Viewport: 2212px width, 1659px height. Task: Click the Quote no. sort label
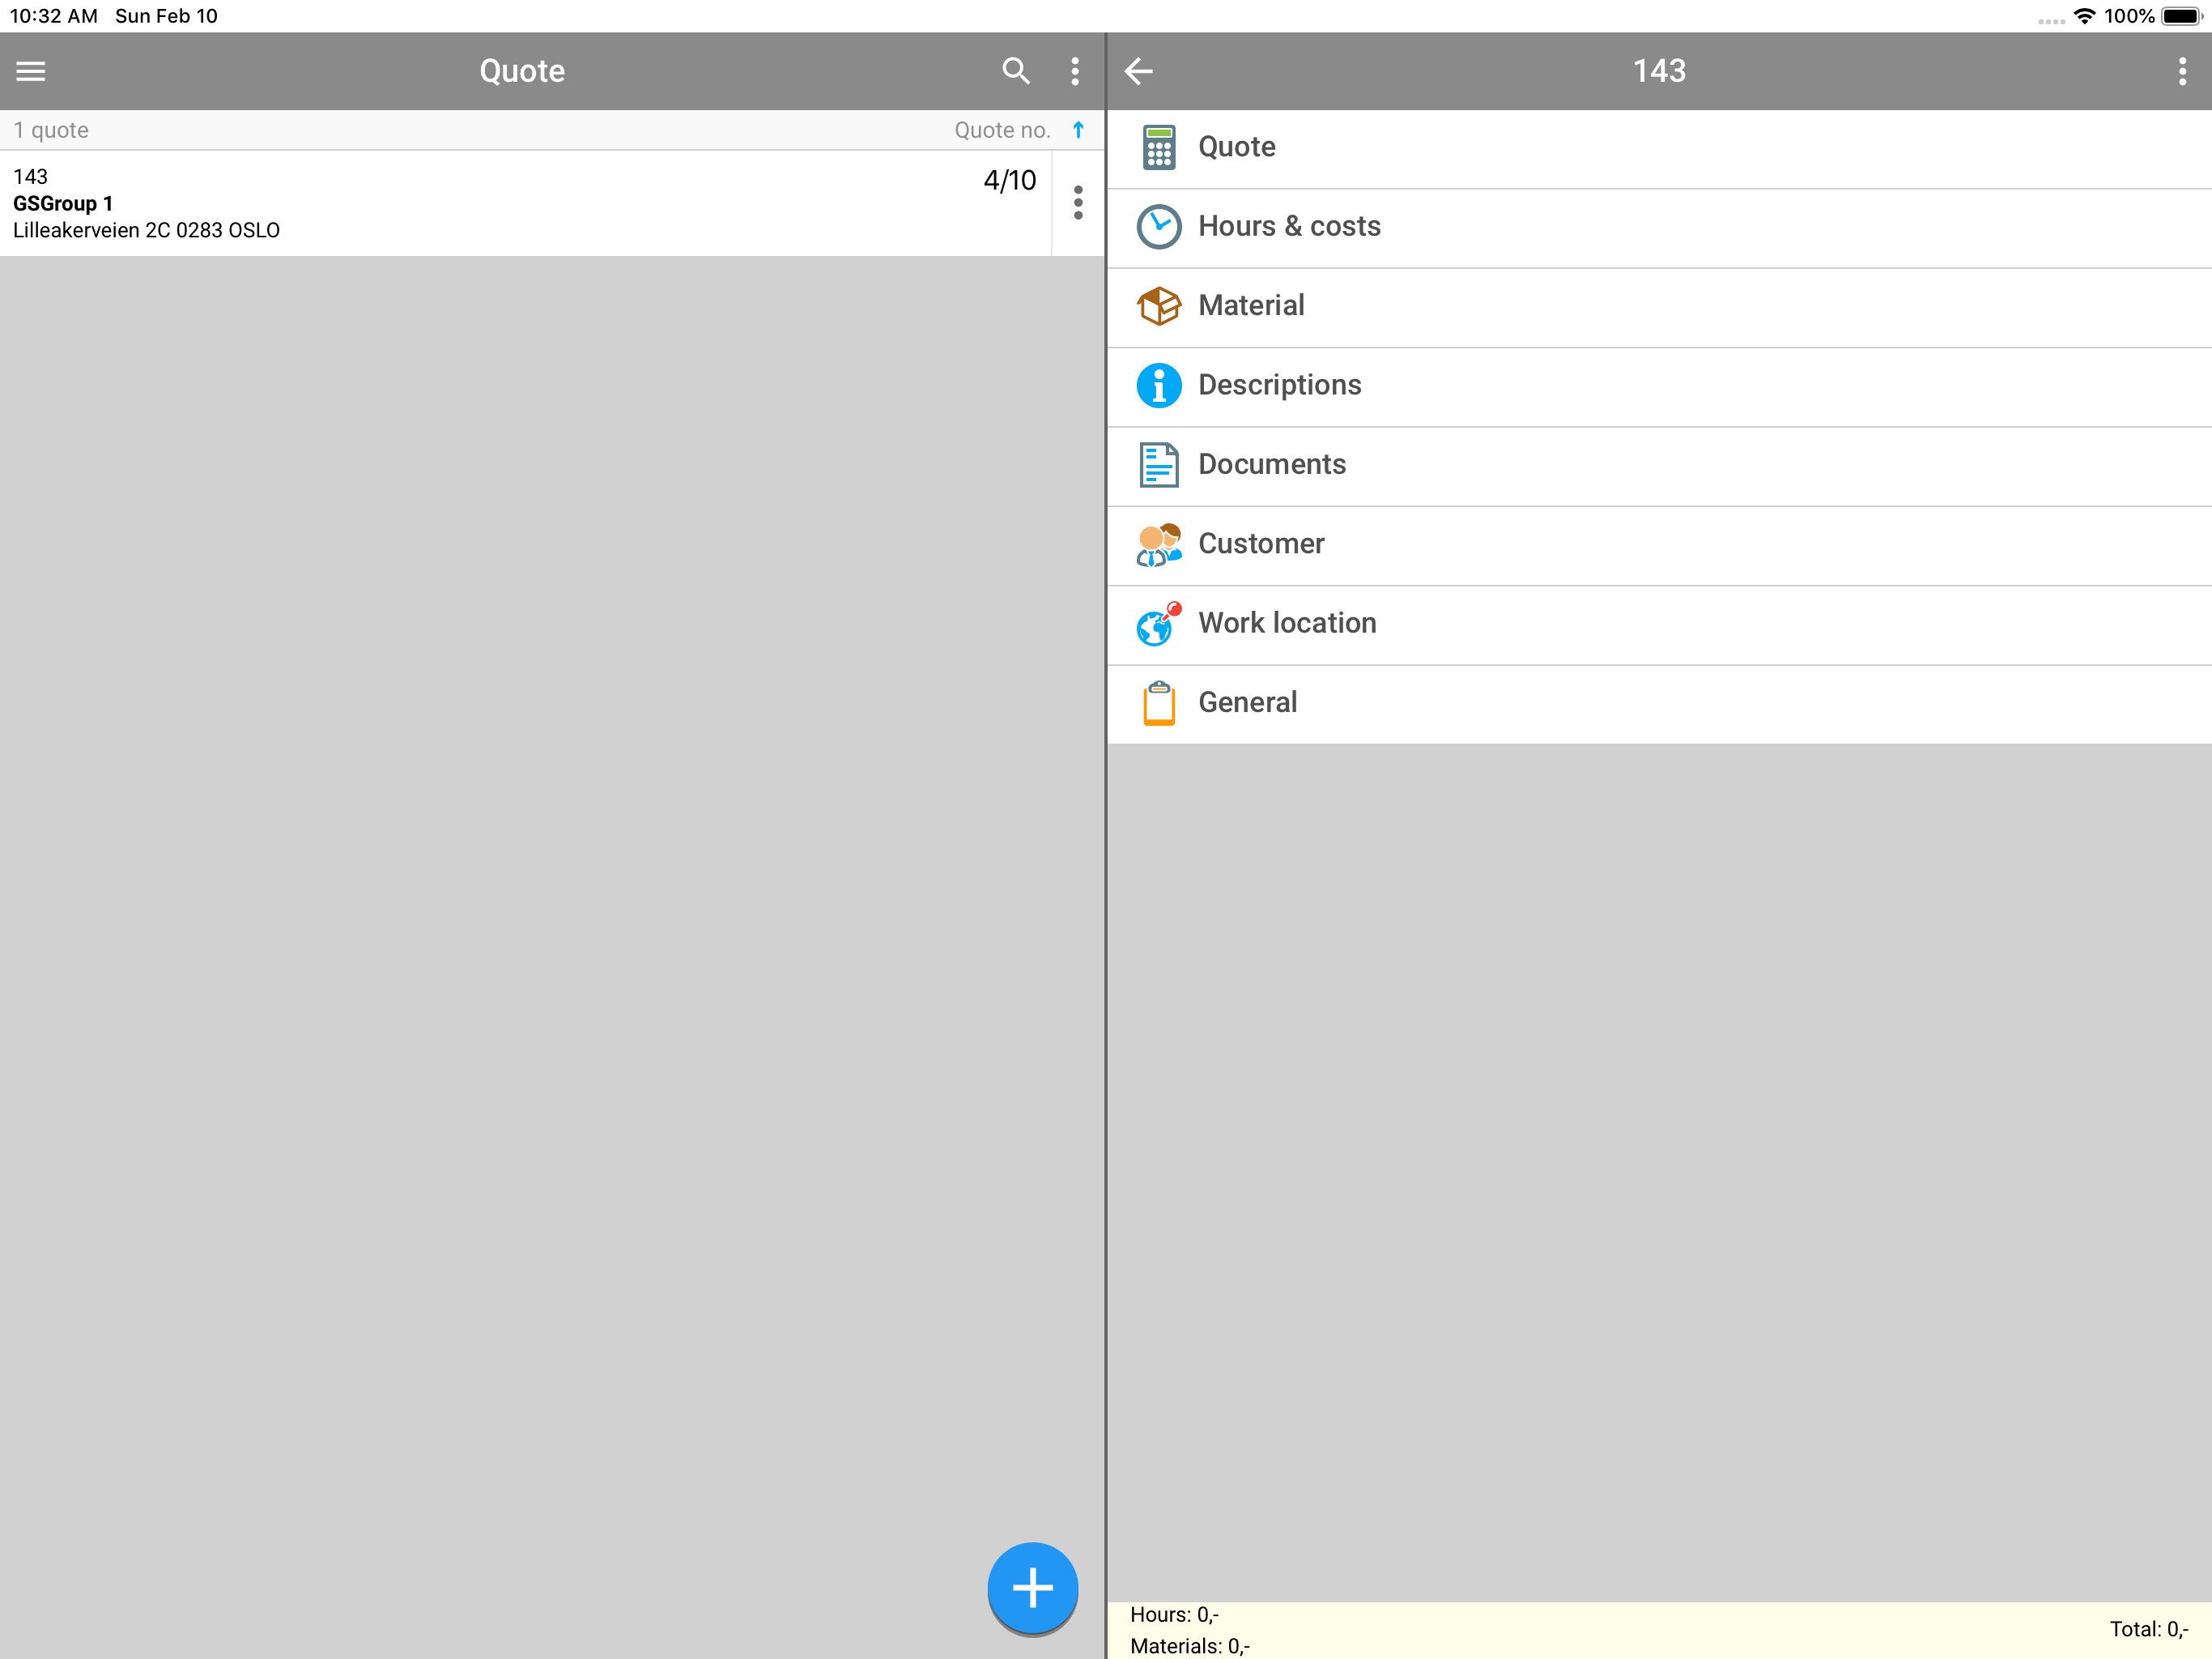click(x=1002, y=130)
